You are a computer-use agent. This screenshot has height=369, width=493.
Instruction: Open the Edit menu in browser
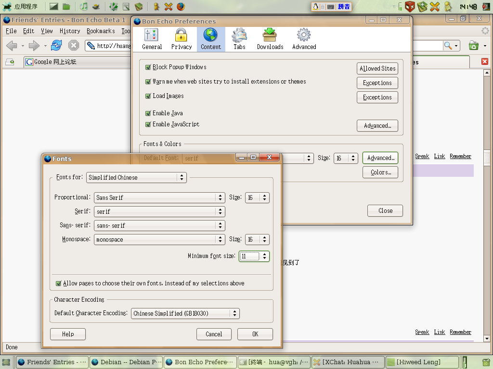pyautogui.click(x=28, y=31)
